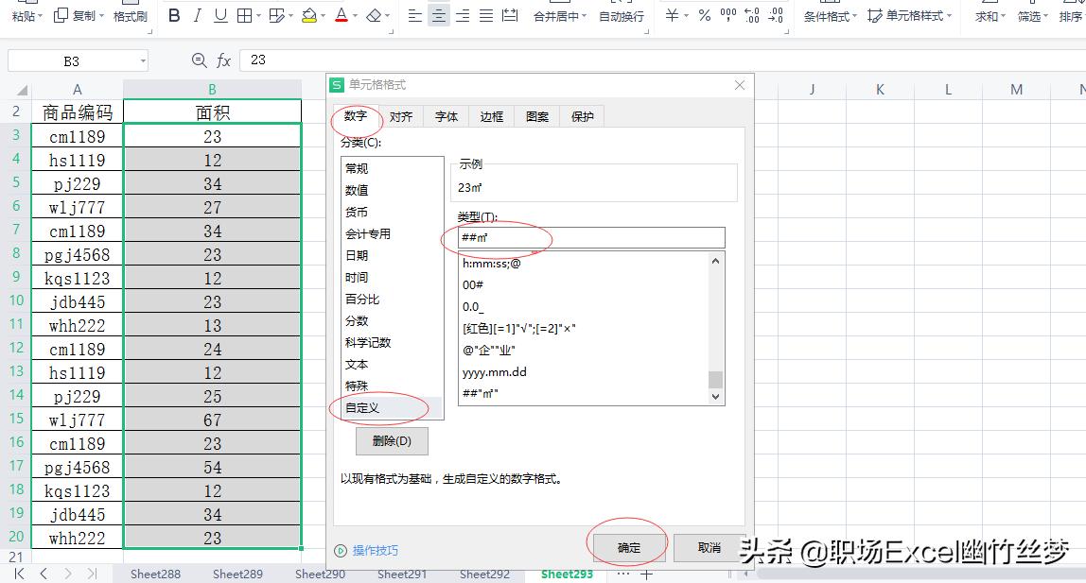1086x583 pixels.
Task: Switch to the 边框 tab in the dialog
Action: pyautogui.click(x=491, y=116)
